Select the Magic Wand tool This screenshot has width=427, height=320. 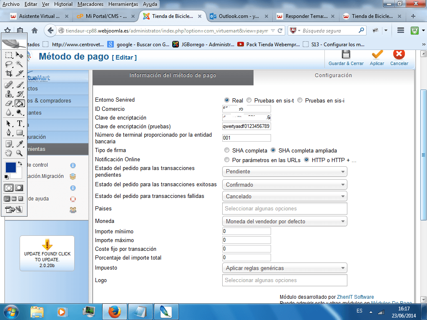pyautogui.click(x=19, y=64)
